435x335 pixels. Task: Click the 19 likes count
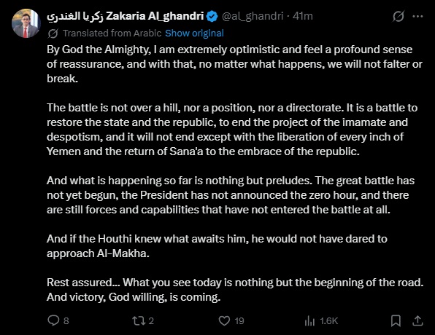(239, 321)
